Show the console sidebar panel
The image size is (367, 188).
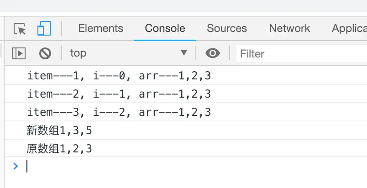tap(18, 53)
